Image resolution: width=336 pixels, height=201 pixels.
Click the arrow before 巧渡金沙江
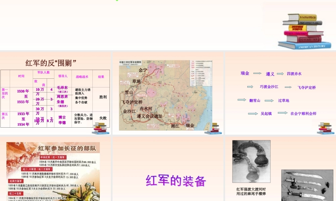tap(250, 87)
